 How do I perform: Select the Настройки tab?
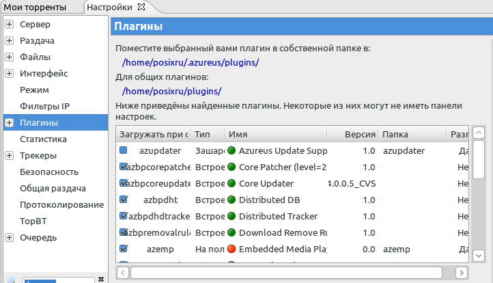tap(109, 8)
